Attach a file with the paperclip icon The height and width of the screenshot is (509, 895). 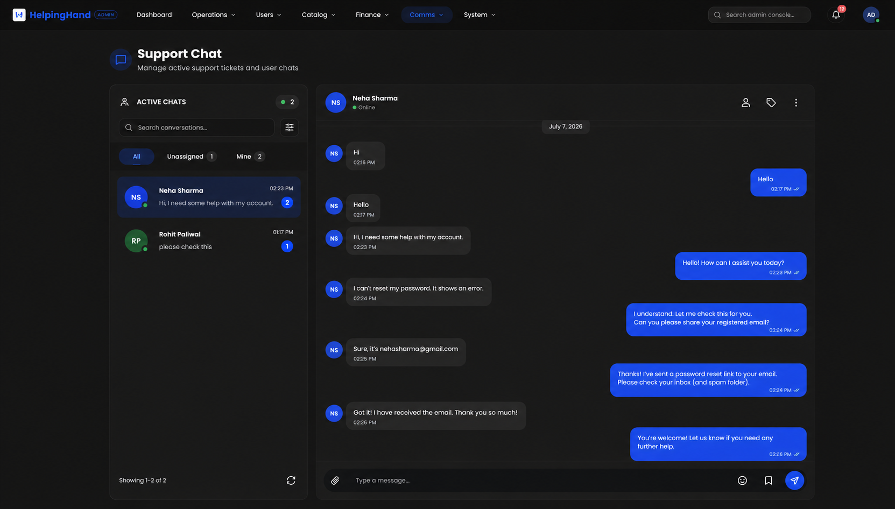click(x=335, y=480)
